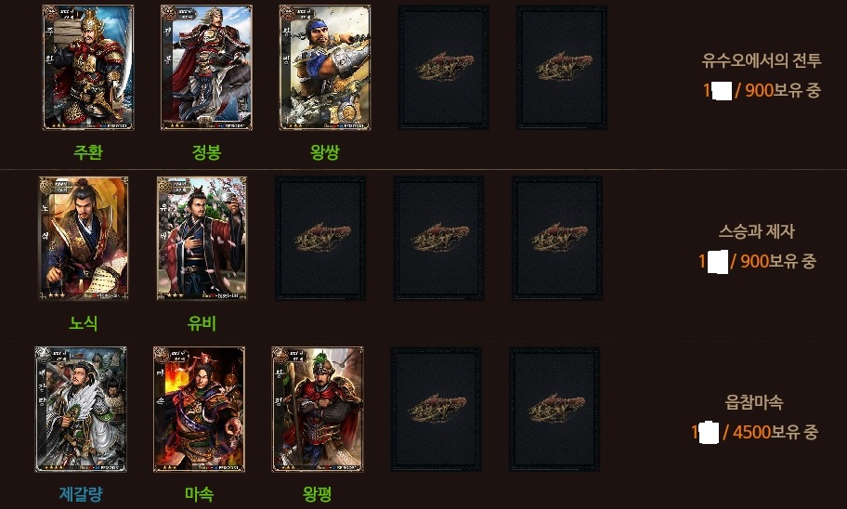
Task: Open the 유비 character card
Action: (x=202, y=239)
